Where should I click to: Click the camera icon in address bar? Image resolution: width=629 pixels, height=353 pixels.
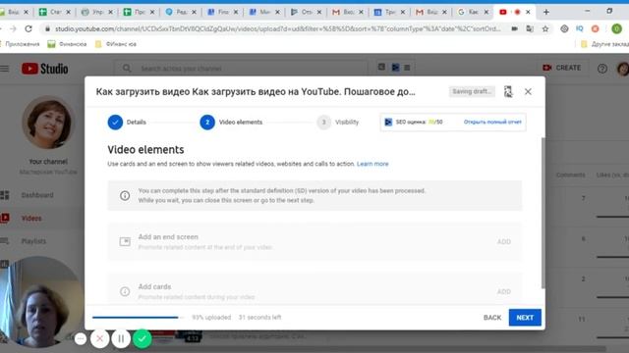click(x=514, y=28)
